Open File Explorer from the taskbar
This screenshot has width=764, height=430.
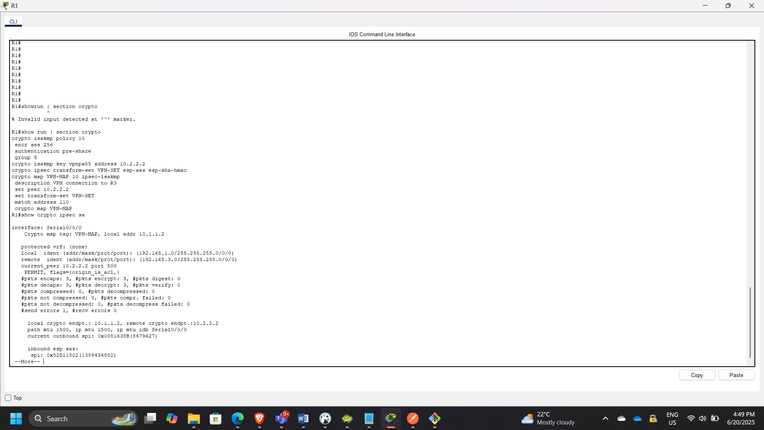pyautogui.click(x=194, y=418)
